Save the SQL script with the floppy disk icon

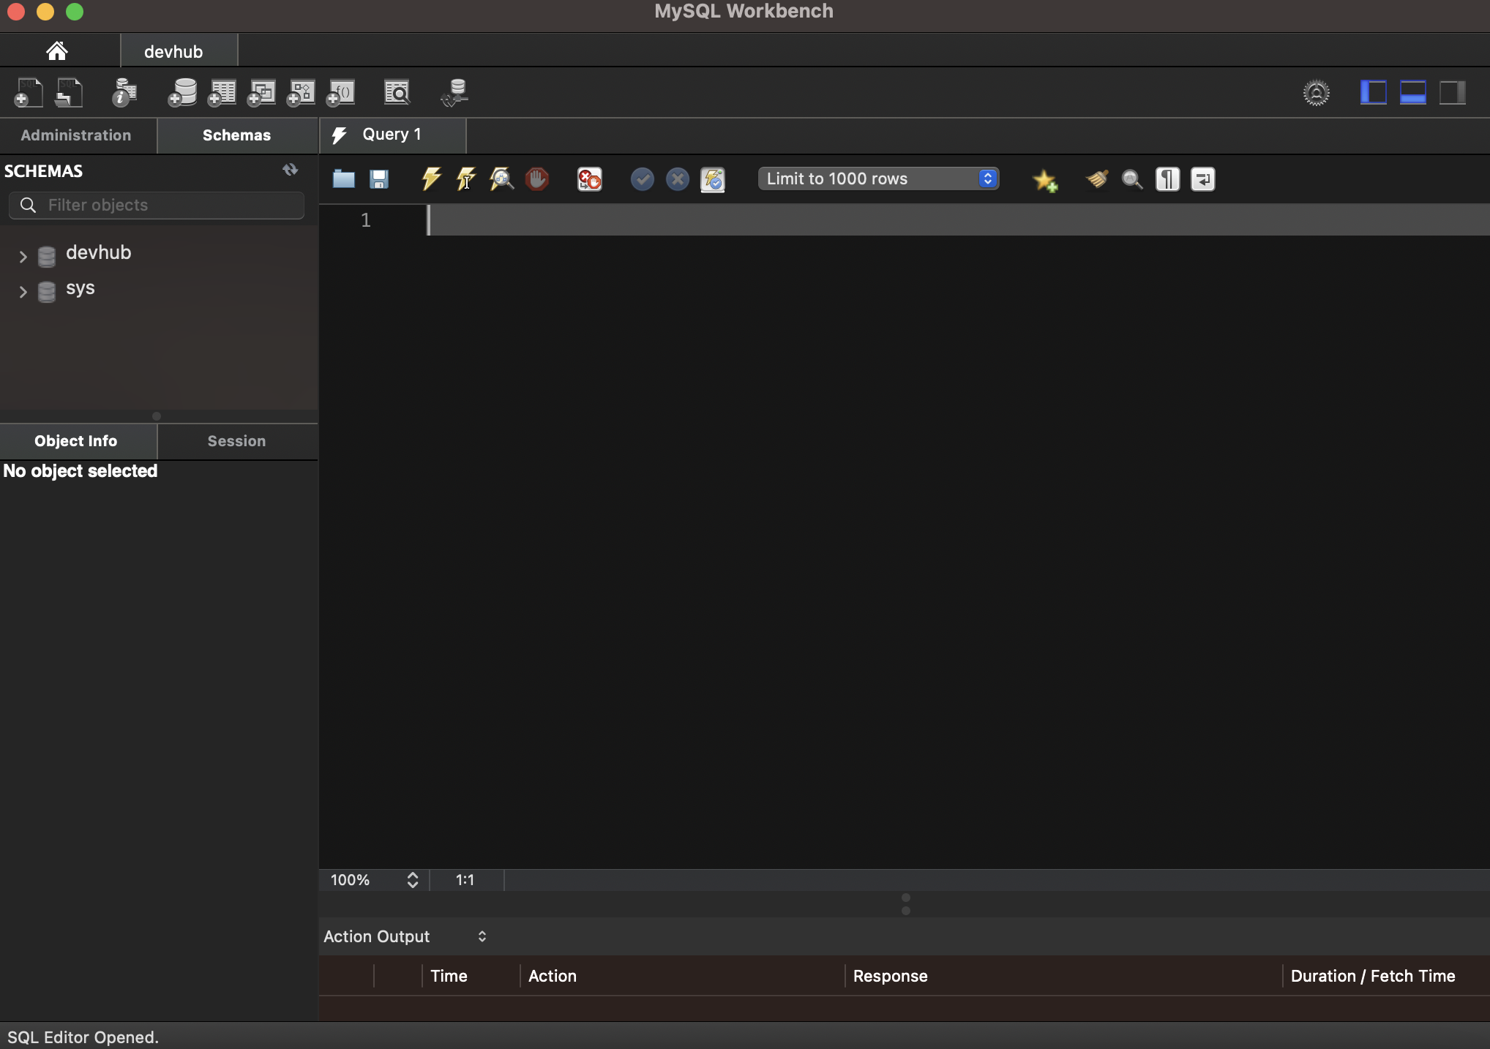tap(378, 178)
